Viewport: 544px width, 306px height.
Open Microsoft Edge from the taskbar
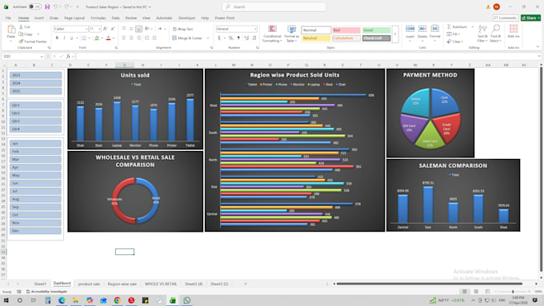62,300
